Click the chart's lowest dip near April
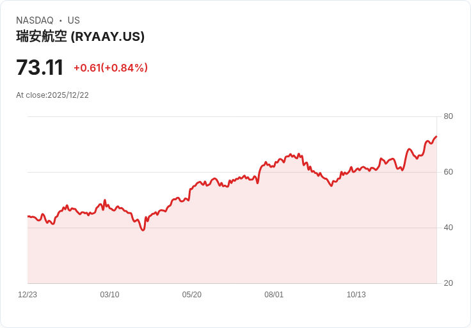The height and width of the screenshot is (328, 471). 143,230
